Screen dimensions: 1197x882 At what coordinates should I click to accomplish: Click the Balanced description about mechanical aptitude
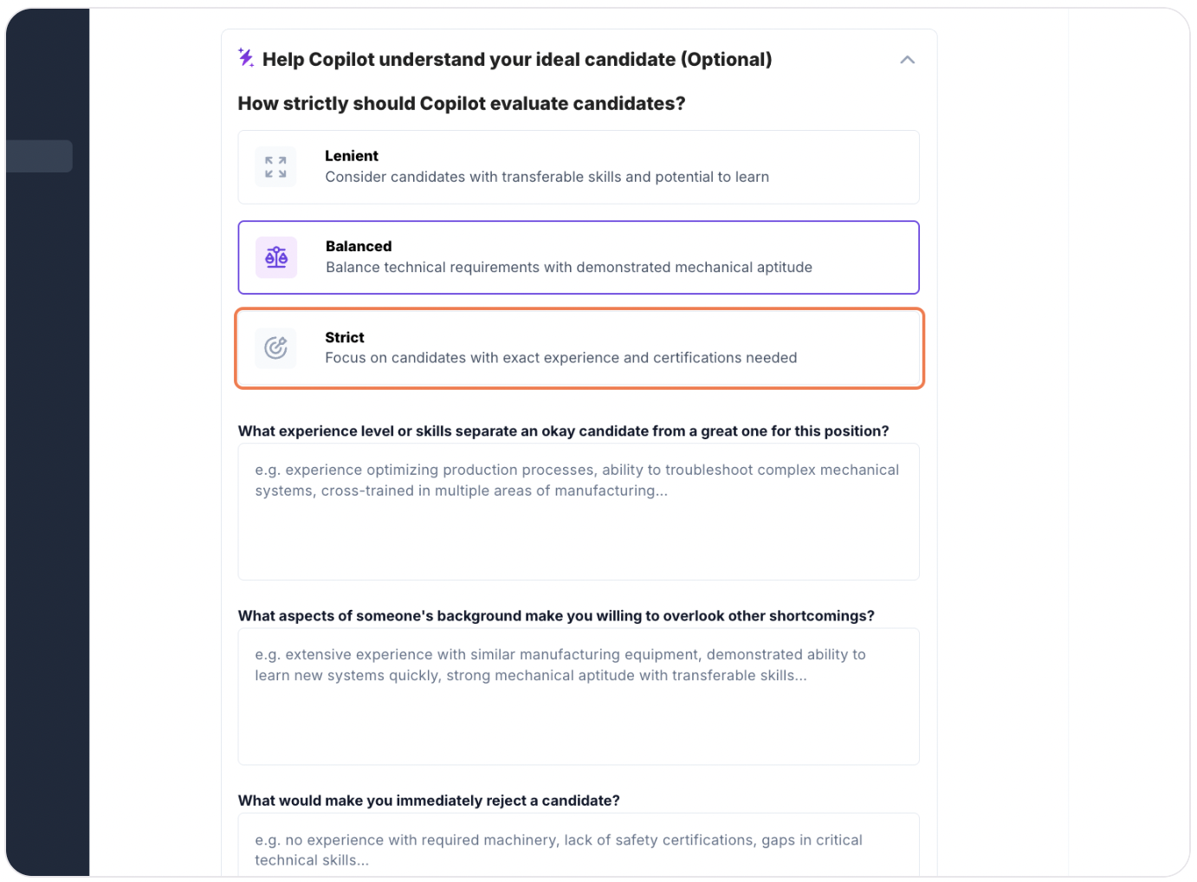point(569,267)
